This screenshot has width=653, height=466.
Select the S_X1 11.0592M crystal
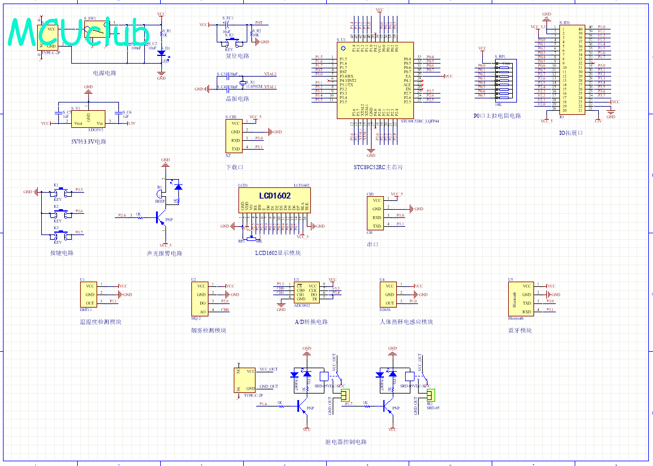(x=241, y=83)
